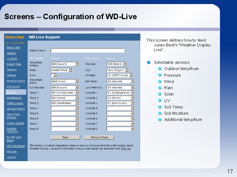
Task: Open Define Graphs in sidebar
Action: (15, 103)
